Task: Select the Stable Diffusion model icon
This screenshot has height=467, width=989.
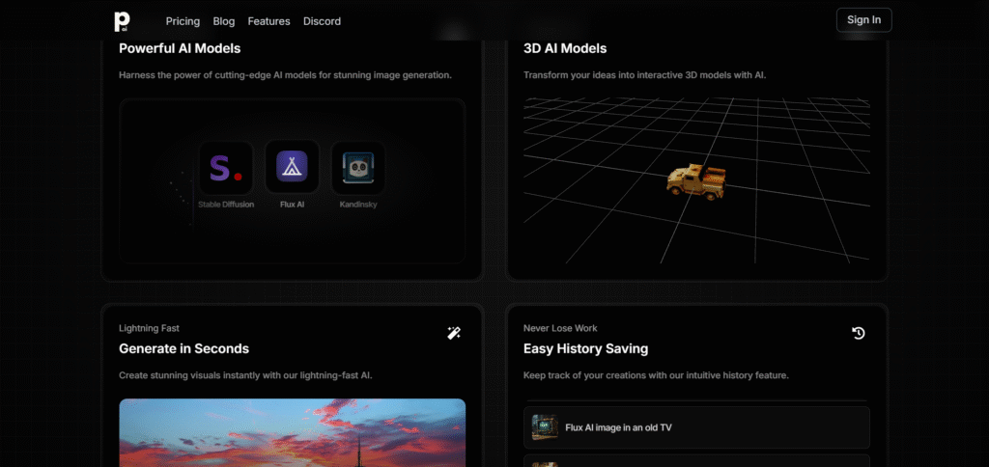Action: tap(226, 168)
